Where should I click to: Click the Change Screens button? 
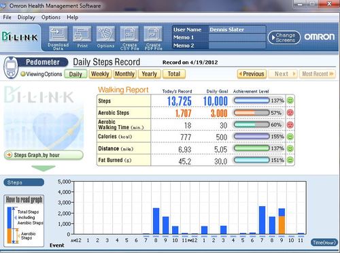point(284,37)
